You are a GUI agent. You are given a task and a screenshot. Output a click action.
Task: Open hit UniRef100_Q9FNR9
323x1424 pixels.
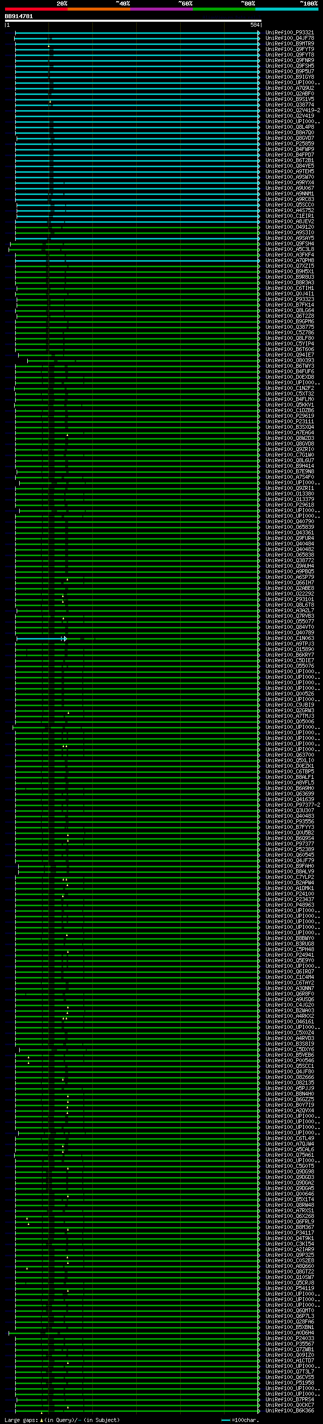pyautogui.click(x=289, y=60)
